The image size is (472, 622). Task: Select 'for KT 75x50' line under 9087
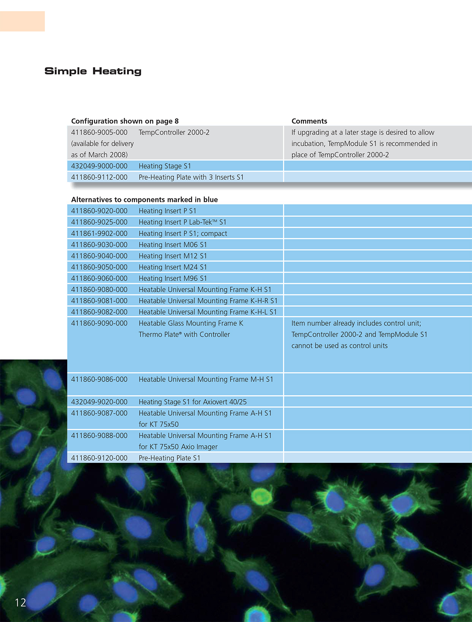click(159, 424)
